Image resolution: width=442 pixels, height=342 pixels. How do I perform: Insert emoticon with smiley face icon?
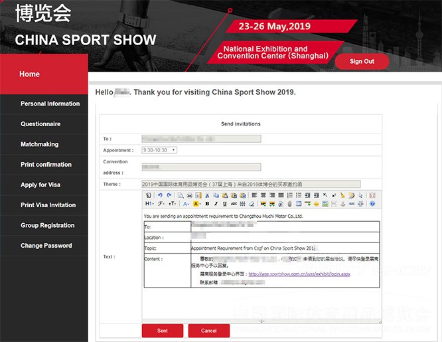(317, 204)
